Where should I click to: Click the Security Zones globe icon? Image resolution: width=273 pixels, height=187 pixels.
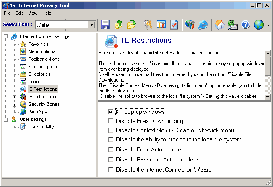[23, 104]
